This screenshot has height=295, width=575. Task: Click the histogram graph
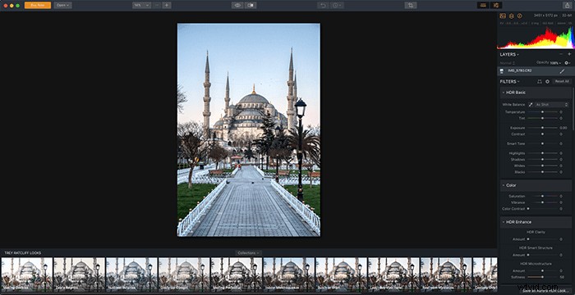point(536,38)
